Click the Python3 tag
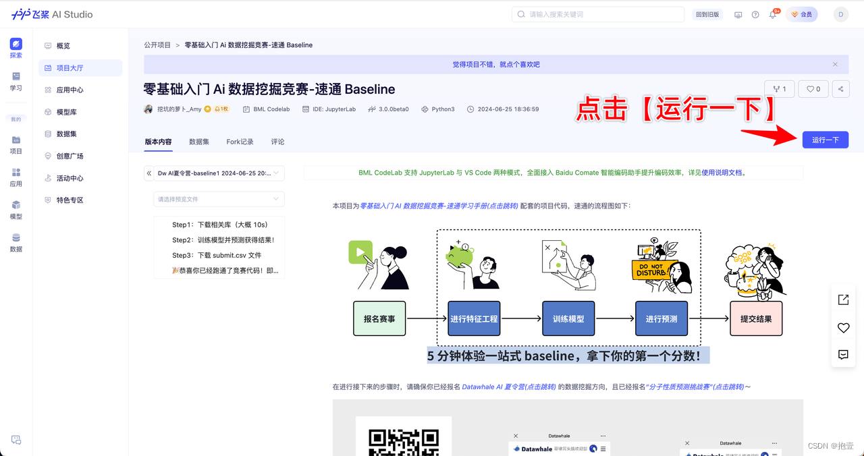 pyautogui.click(x=438, y=109)
